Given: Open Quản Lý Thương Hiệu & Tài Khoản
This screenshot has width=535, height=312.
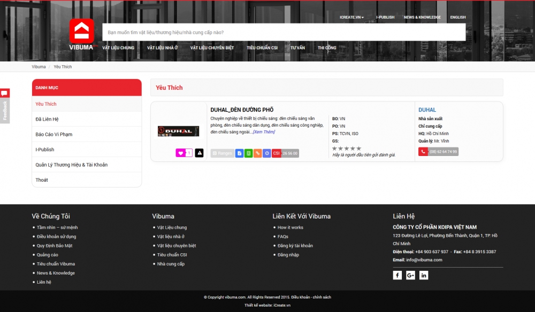Looking at the screenshot, I should [x=87, y=165].
